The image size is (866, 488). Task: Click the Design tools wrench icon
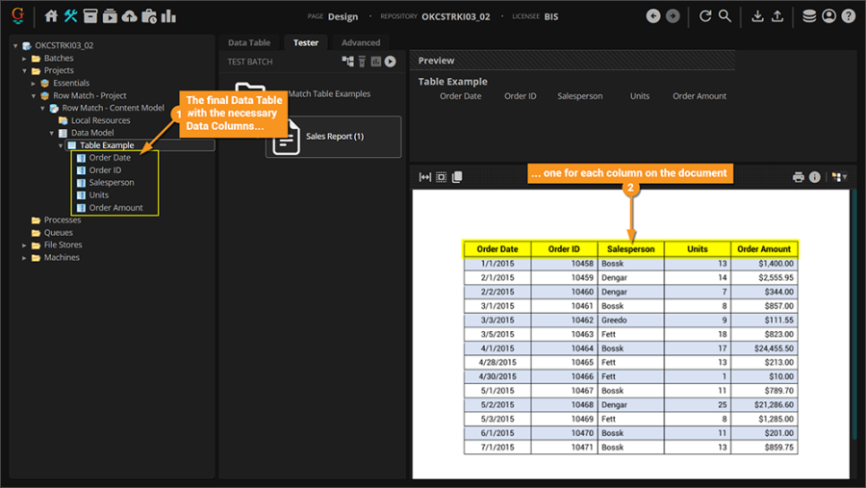click(71, 16)
